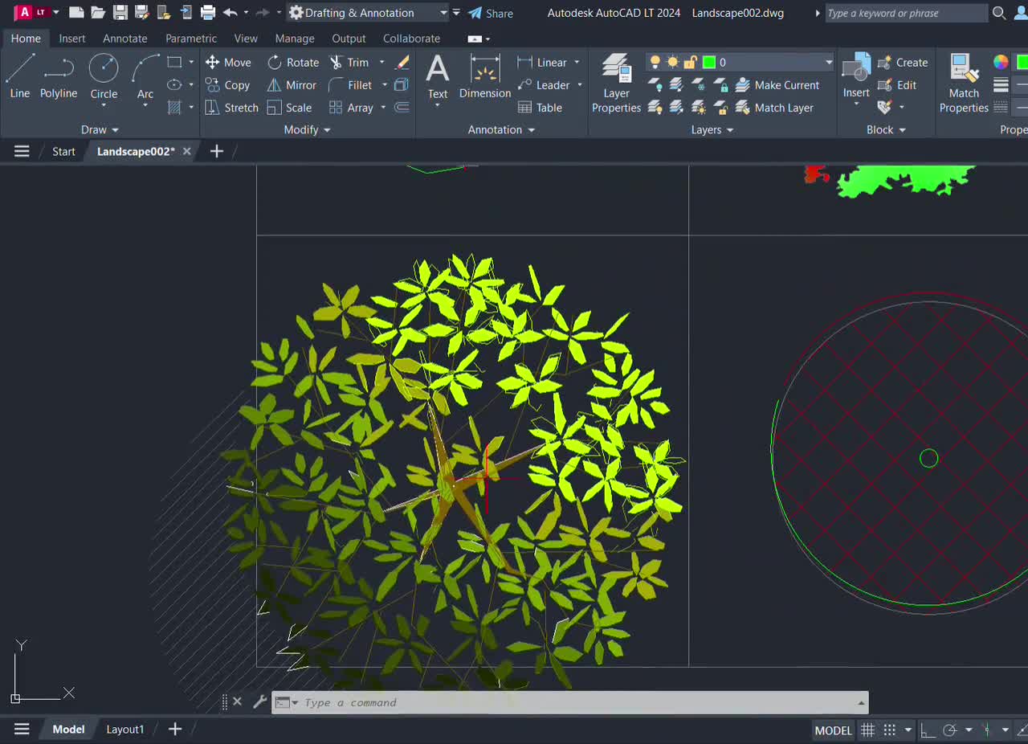Viewport: 1028px width, 744px height.
Task: Toggle grid display in the status bar
Action: click(867, 730)
